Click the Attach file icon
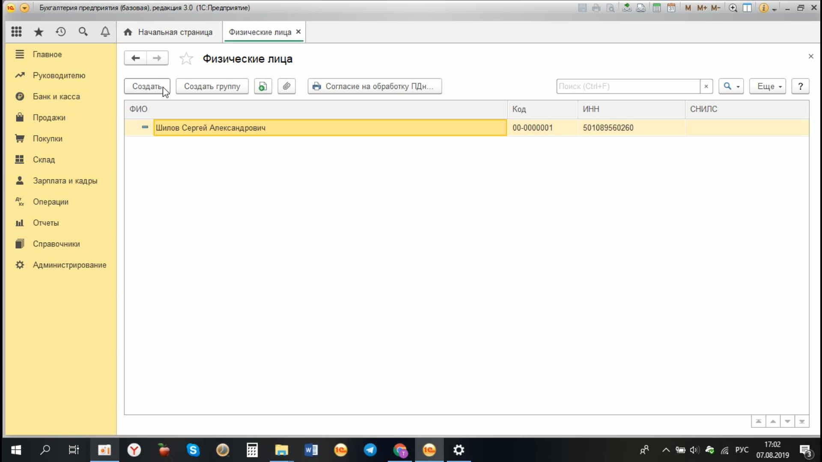 (x=287, y=86)
